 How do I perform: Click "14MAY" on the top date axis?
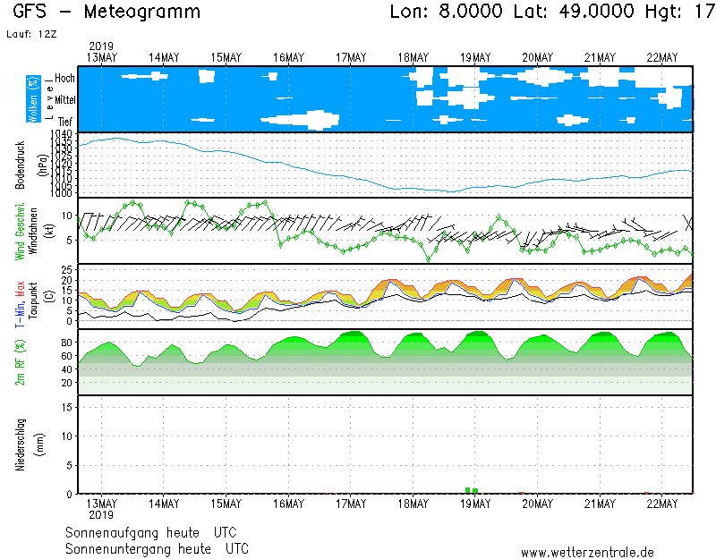tap(164, 58)
